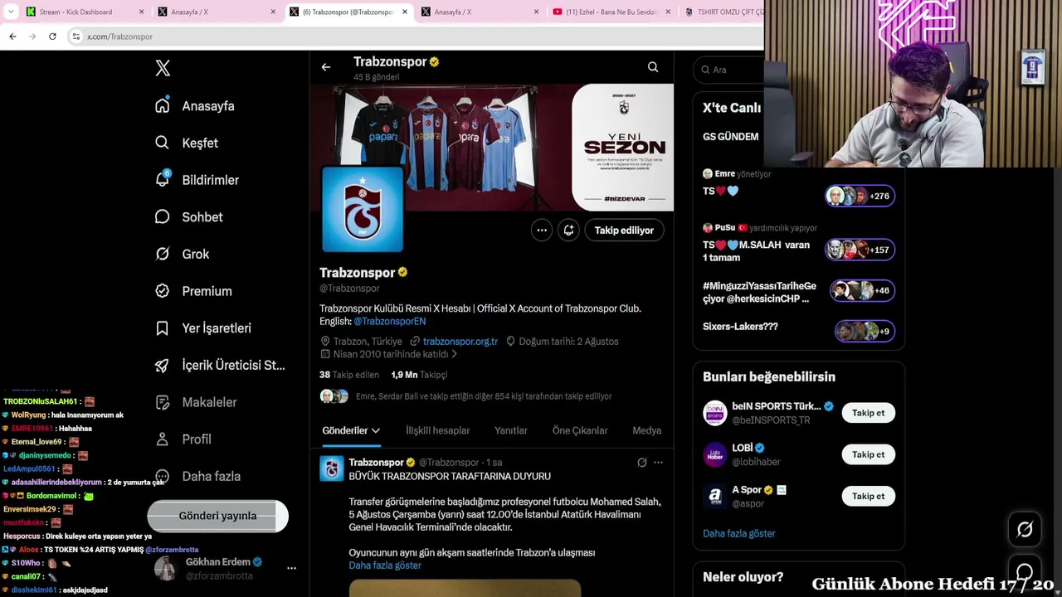View site information icon in address bar
This screenshot has height=597, width=1062.
76,36
